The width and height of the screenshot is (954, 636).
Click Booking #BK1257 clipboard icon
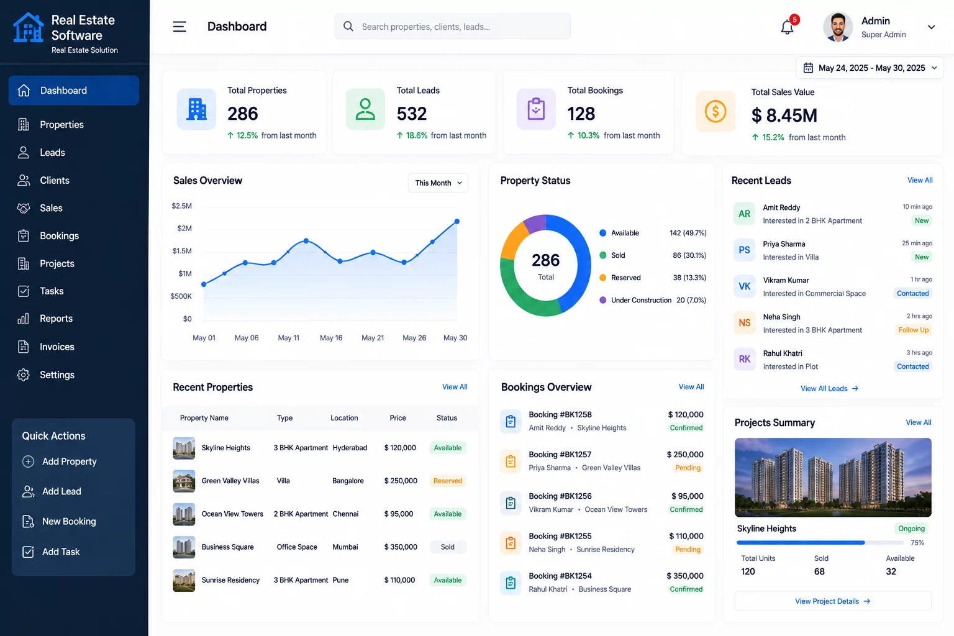pos(511,461)
